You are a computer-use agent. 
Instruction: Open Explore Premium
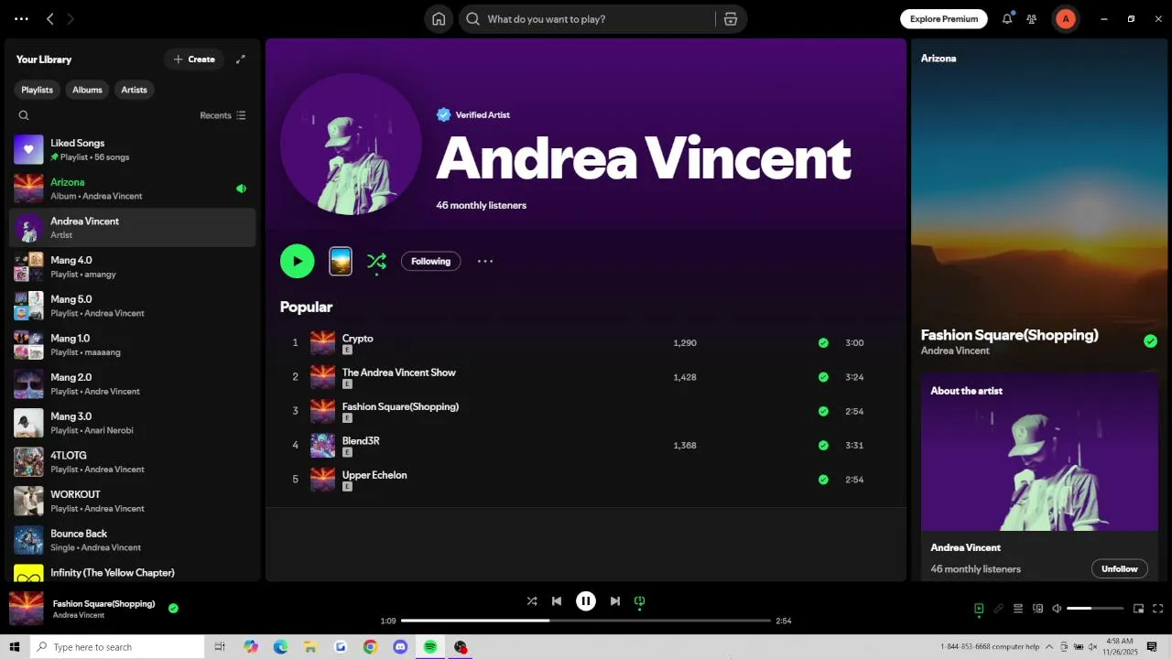[943, 18]
